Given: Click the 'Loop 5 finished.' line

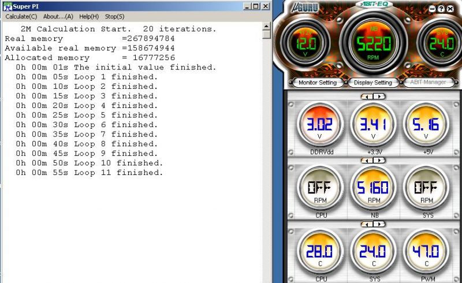Looking at the screenshot, I should tap(87, 116).
